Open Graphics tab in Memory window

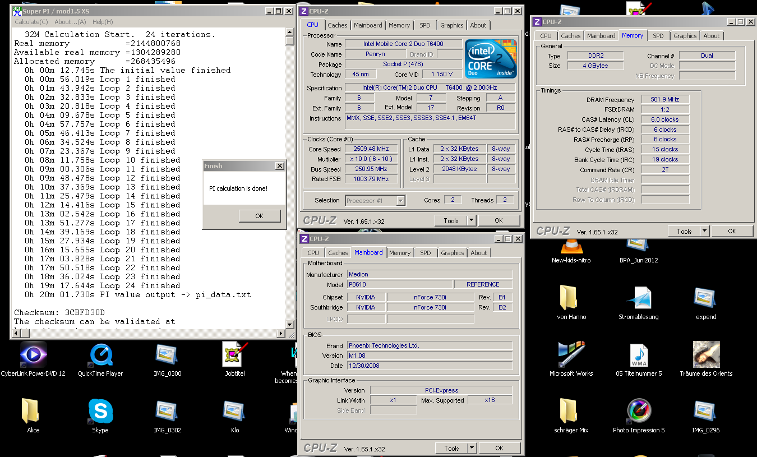pos(685,36)
